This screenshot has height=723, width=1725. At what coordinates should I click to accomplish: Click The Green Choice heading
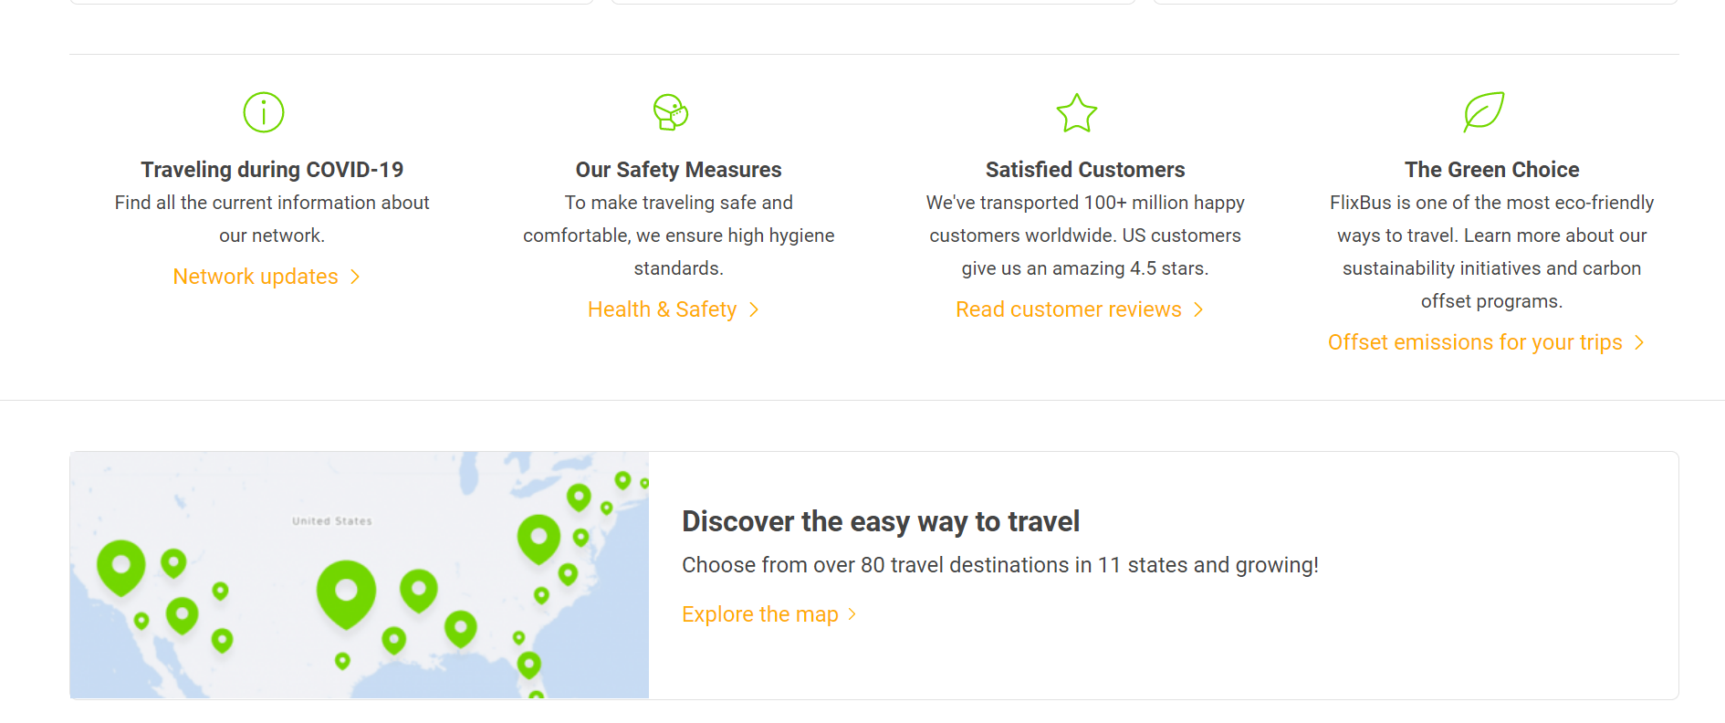coord(1491,170)
